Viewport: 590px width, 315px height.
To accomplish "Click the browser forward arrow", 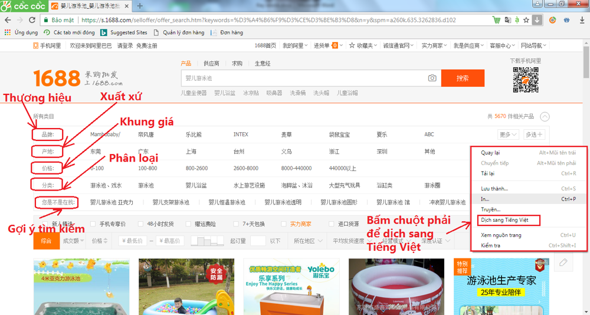I will (x=19, y=20).
